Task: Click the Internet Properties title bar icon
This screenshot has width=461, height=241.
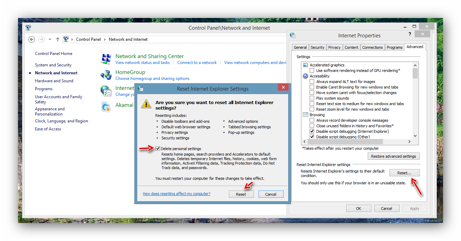Action: tap(293, 35)
